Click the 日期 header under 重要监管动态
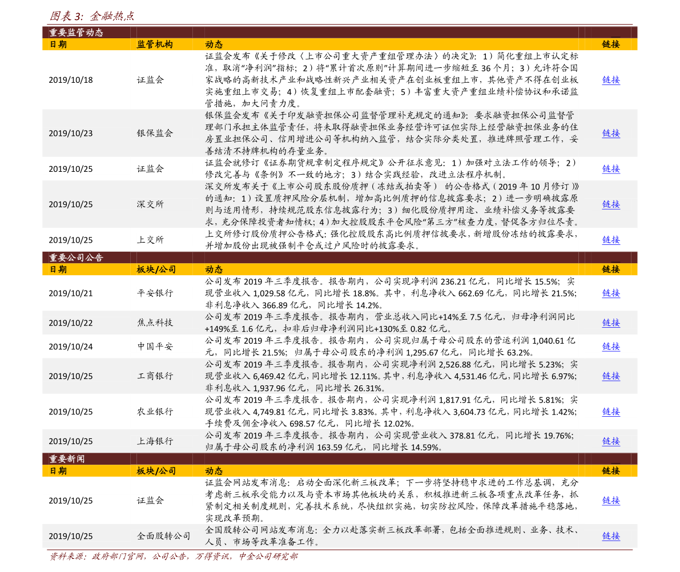680x572 pixels. click(58, 44)
